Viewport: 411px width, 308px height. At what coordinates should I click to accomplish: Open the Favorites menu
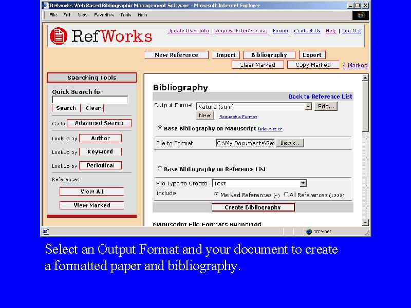(104, 15)
